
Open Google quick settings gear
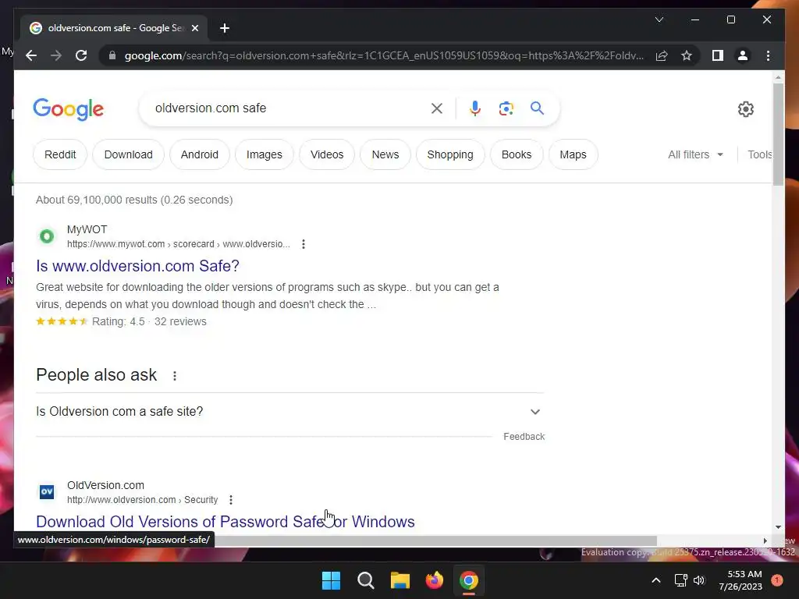click(x=745, y=109)
